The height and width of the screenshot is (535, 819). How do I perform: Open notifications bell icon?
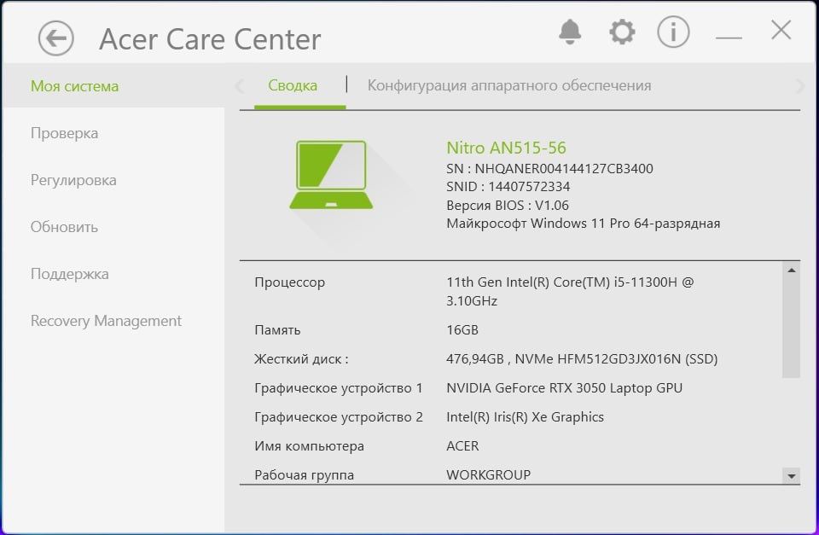tap(570, 32)
